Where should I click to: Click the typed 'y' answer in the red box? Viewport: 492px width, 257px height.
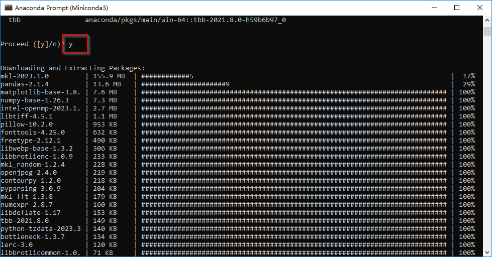[71, 44]
